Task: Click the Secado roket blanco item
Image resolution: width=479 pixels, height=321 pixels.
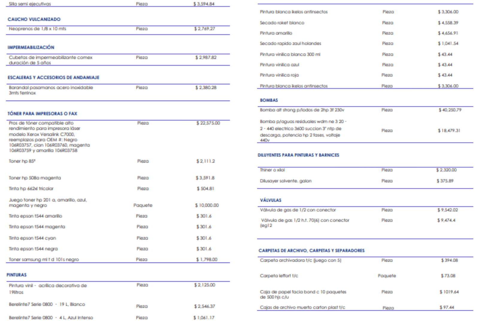Action: (282, 23)
